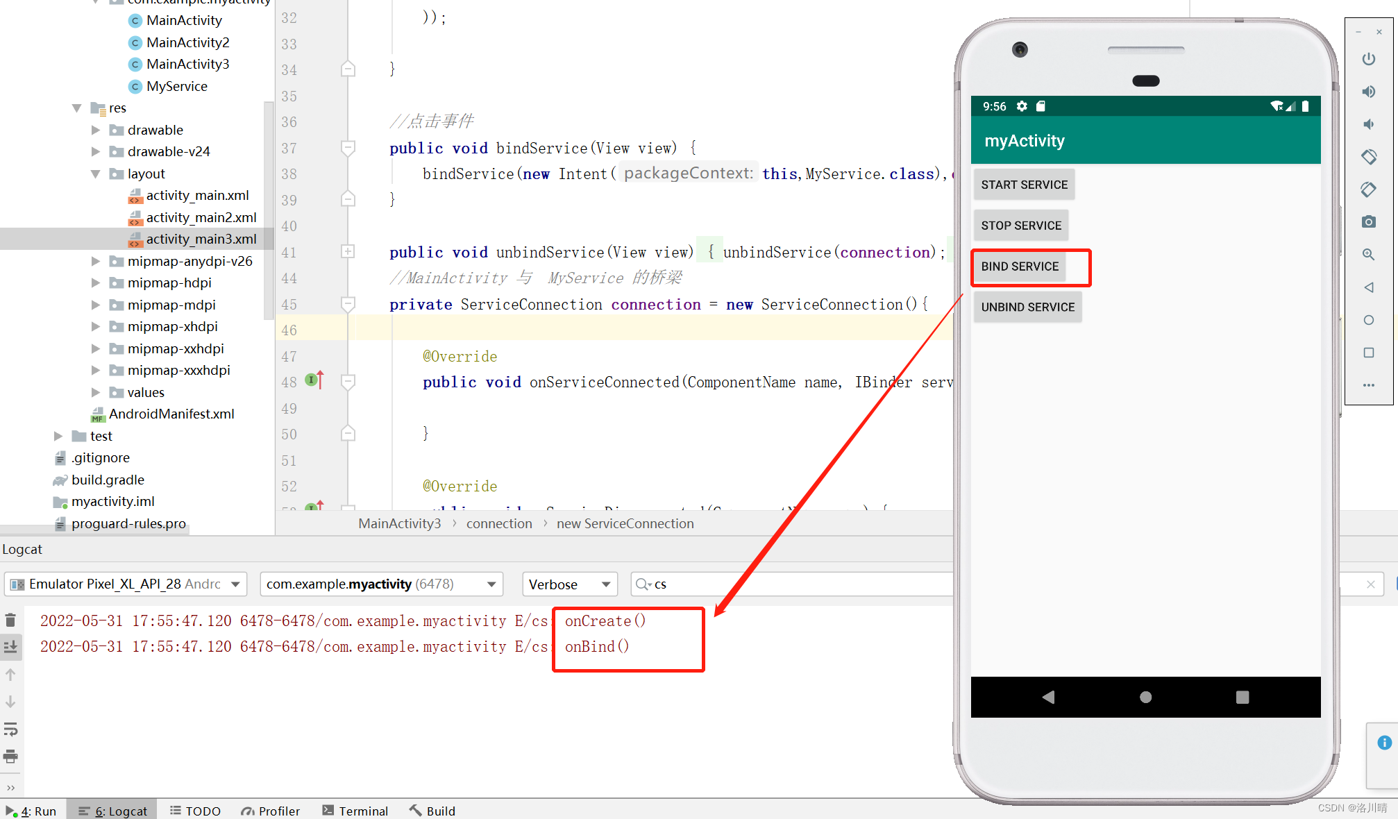Click the START SERVICE button on emulator
The image size is (1398, 819).
tap(1024, 184)
